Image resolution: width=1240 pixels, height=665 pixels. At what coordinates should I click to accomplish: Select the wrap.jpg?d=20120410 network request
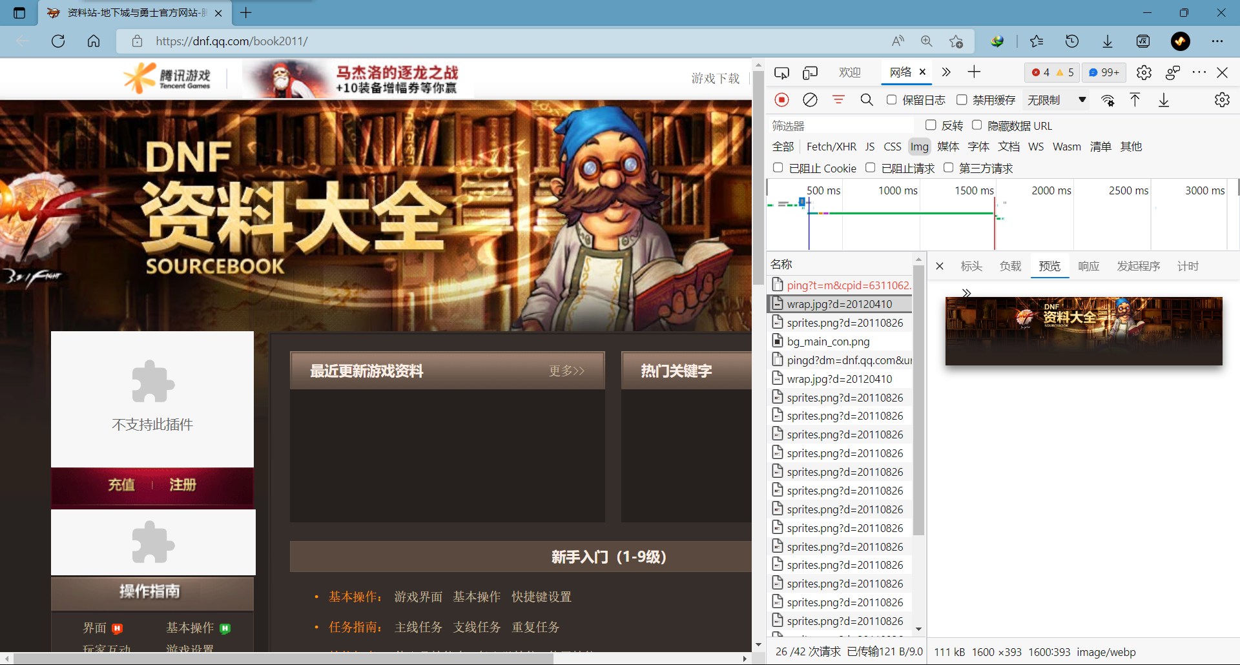pyautogui.click(x=838, y=303)
